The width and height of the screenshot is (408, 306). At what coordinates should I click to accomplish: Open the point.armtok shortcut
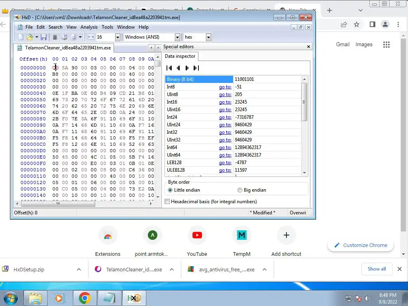click(x=153, y=235)
